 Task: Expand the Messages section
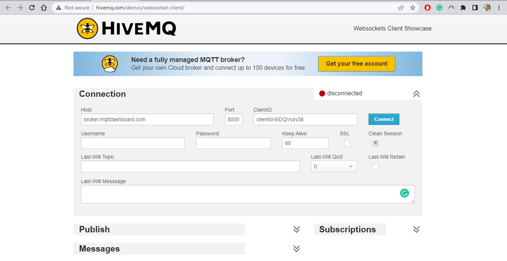point(296,249)
